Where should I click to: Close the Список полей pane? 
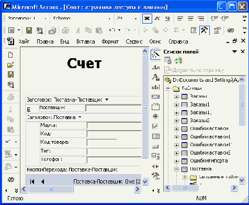tap(243, 51)
